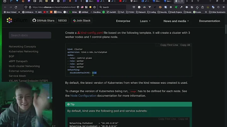The height and width of the screenshot is (127, 227).
Task: Open the Pocket save icon in the toolbar
Action: [x=134, y=7]
